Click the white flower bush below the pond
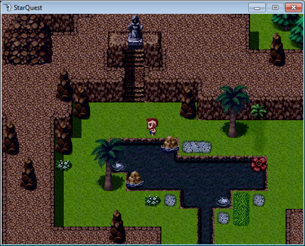 (x=152, y=201)
